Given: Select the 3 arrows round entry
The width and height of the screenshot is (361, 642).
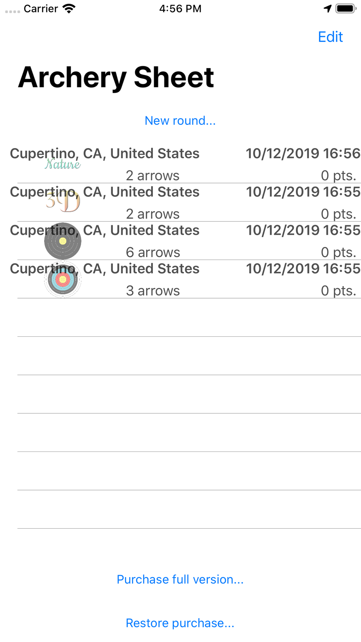Looking at the screenshot, I should (x=212, y=279).
